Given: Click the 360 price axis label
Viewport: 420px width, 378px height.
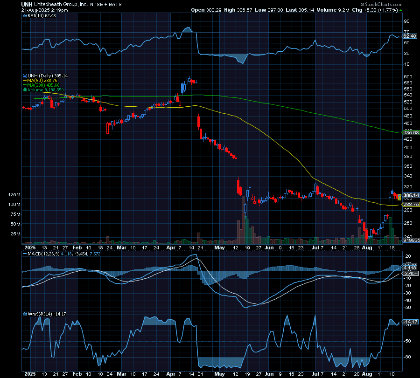Looking at the screenshot, I should 408,166.
